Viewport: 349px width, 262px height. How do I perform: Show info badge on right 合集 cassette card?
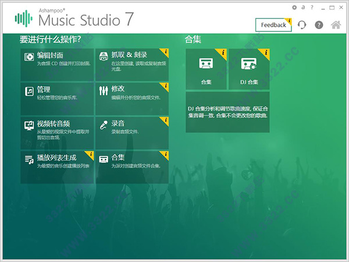[x=222, y=54]
